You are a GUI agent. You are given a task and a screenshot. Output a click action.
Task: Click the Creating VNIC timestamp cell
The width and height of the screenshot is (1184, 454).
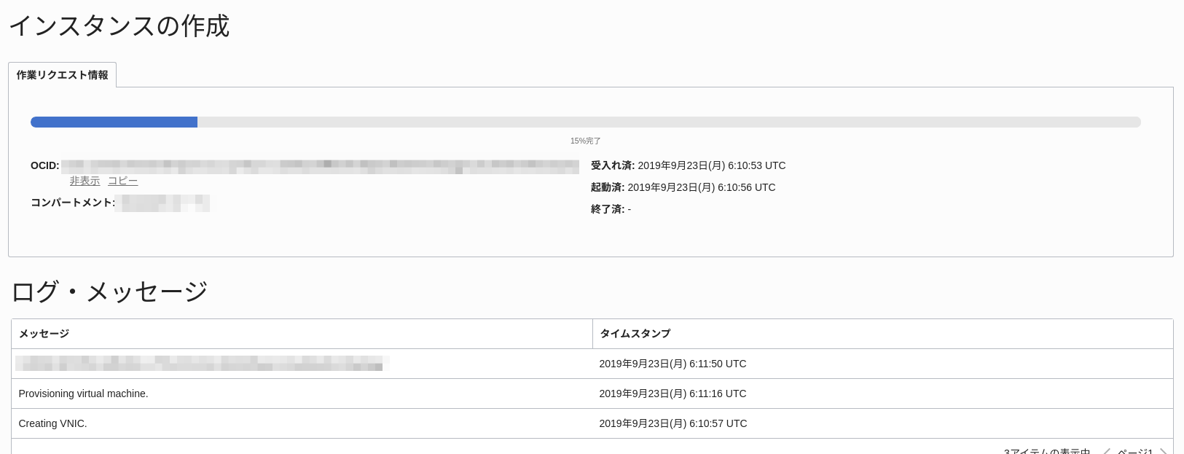point(673,423)
